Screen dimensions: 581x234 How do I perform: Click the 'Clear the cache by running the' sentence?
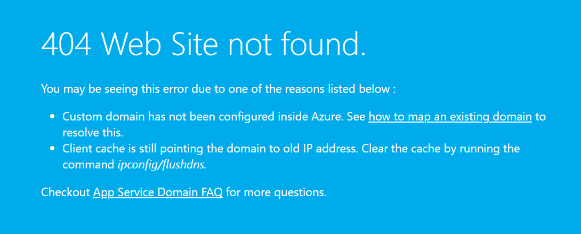tap(441, 149)
